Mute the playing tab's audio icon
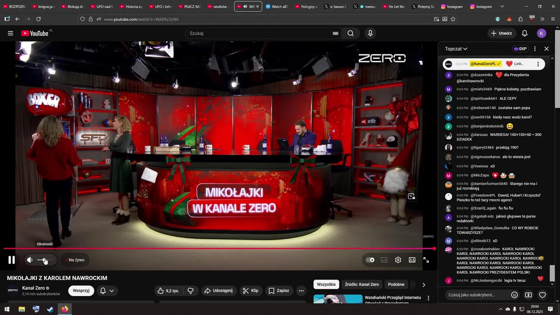 coord(245,7)
